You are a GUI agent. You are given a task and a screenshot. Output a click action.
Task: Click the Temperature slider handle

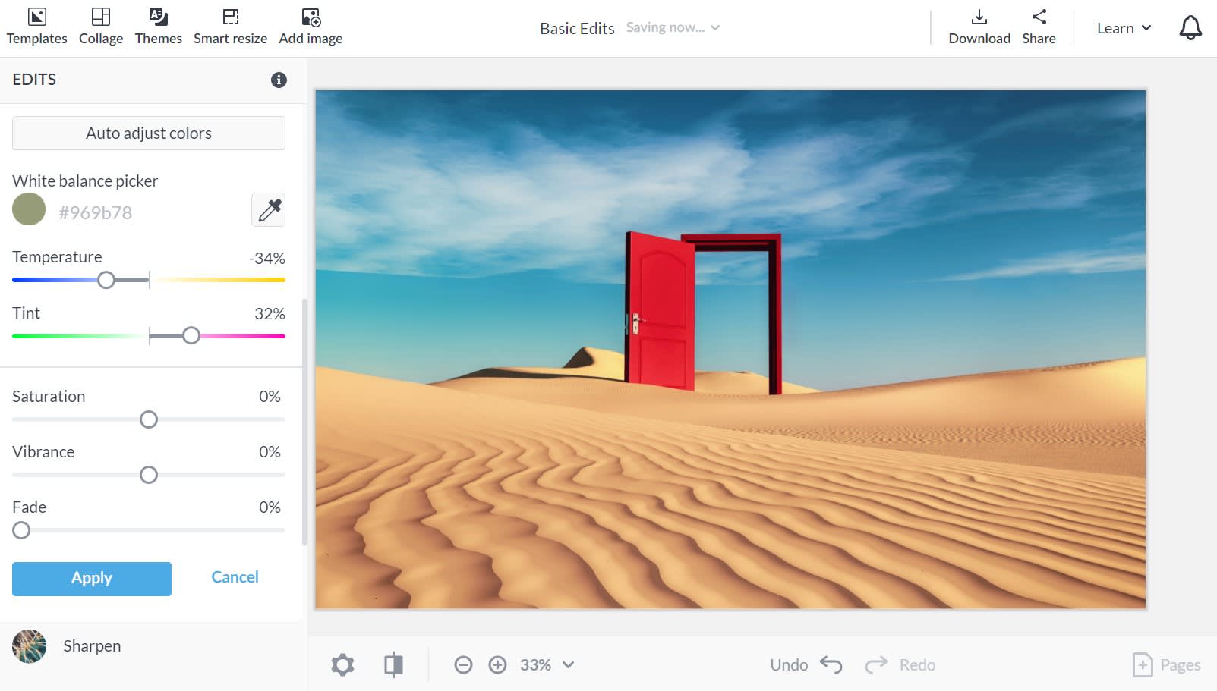click(106, 280)
